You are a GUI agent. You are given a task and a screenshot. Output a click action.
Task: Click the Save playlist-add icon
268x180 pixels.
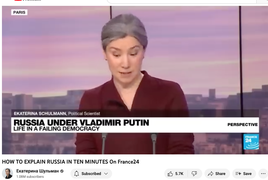(x=238, y=174)
